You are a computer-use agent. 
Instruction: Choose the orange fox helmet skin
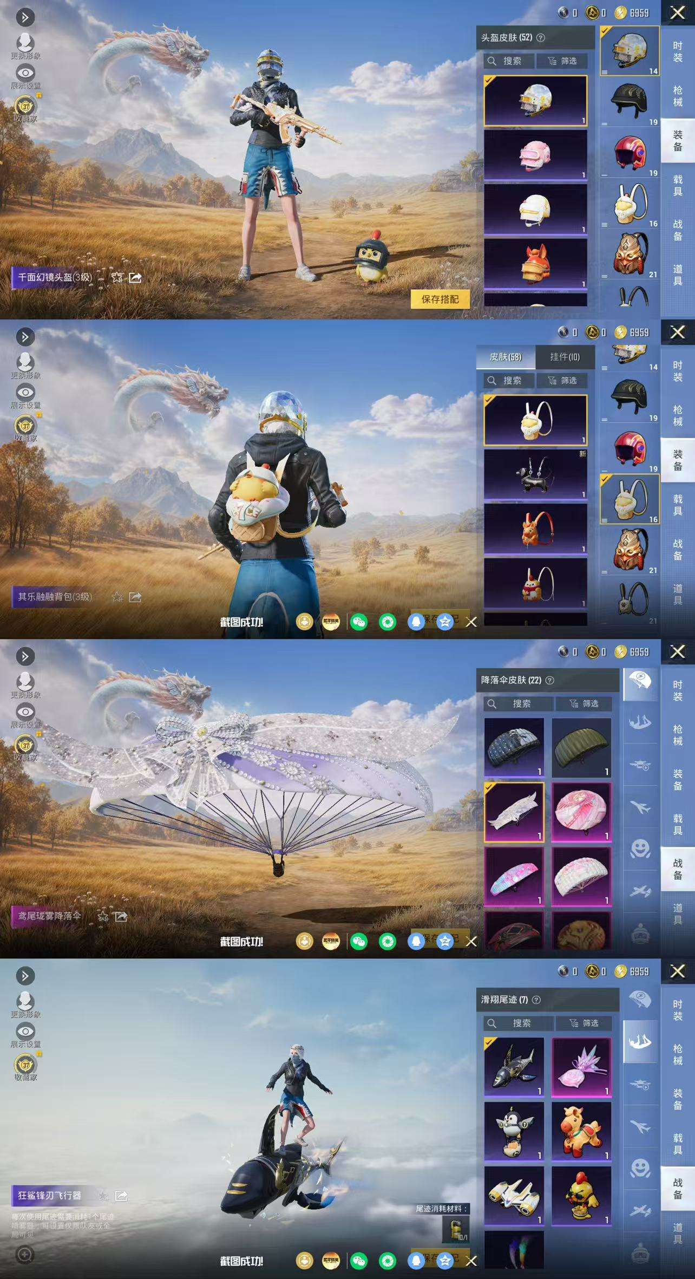pos(535,264)
